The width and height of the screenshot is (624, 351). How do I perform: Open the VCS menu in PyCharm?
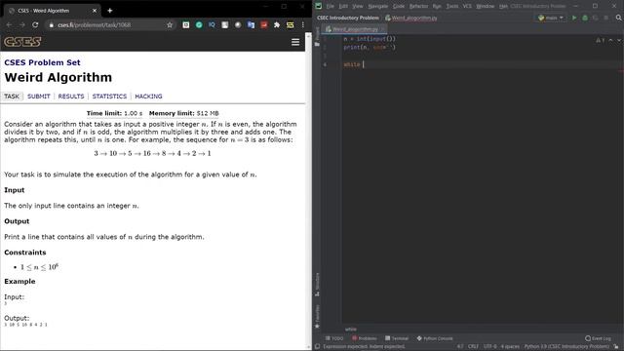[467, 6]
